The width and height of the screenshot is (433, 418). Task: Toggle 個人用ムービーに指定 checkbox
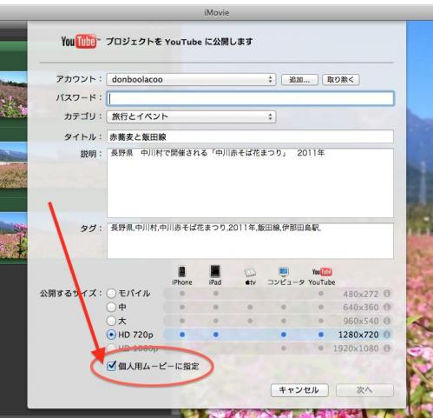pyautogui.click(x=111, y=366)
